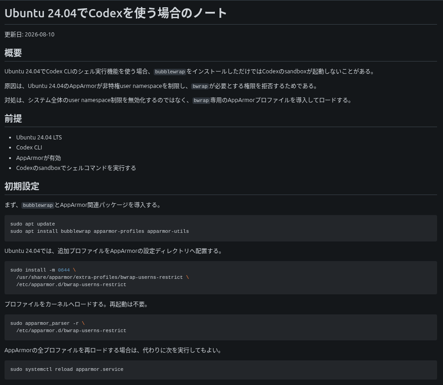Click the inline bubblewrap code under 初期設定
443x385 pixels.
click(x=38, y=205)
